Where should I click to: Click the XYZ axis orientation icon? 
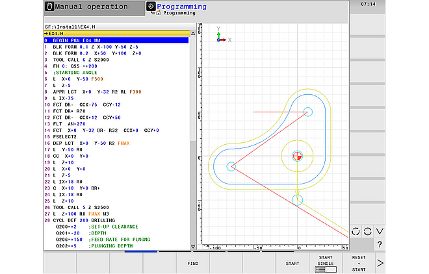tap(220, 35)
